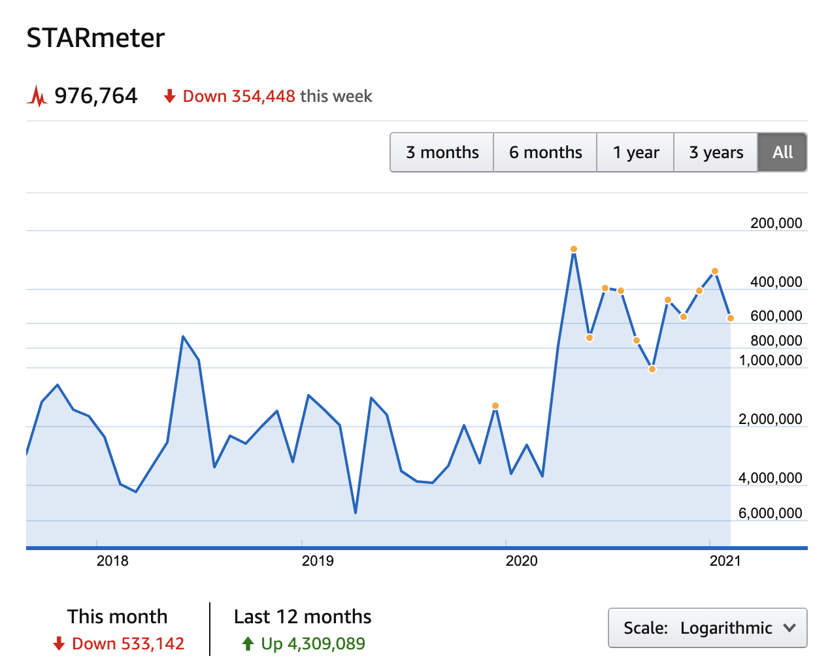Image resolution: width=830 pixels, height=669 pixels.
Task: Click the highest orange peak marker in 2020
Action: point(574,249)
